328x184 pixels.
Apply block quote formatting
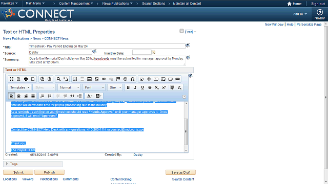(x=72, y=96)
